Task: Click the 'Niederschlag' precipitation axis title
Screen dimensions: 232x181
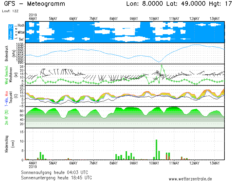Action: point(6,144)
